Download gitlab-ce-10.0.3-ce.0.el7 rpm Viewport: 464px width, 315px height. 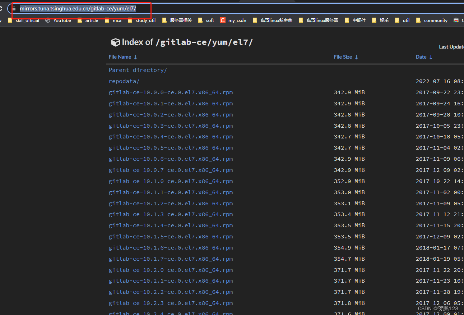tap(171, 126)
